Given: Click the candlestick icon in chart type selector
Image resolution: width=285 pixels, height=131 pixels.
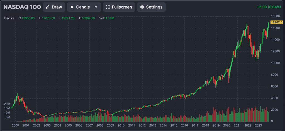Looking at the screenshot, I should click(x=72, y=7).
